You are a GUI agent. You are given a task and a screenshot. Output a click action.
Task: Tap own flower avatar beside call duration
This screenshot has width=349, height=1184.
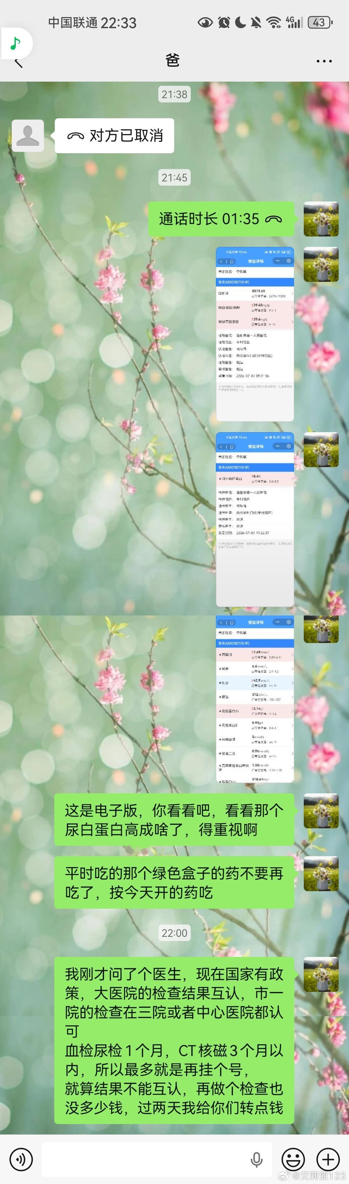tap(321, 219)
